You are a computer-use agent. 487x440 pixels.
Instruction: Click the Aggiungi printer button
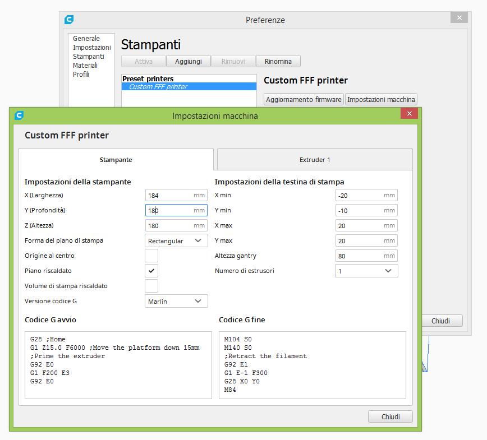click(188, 61)
